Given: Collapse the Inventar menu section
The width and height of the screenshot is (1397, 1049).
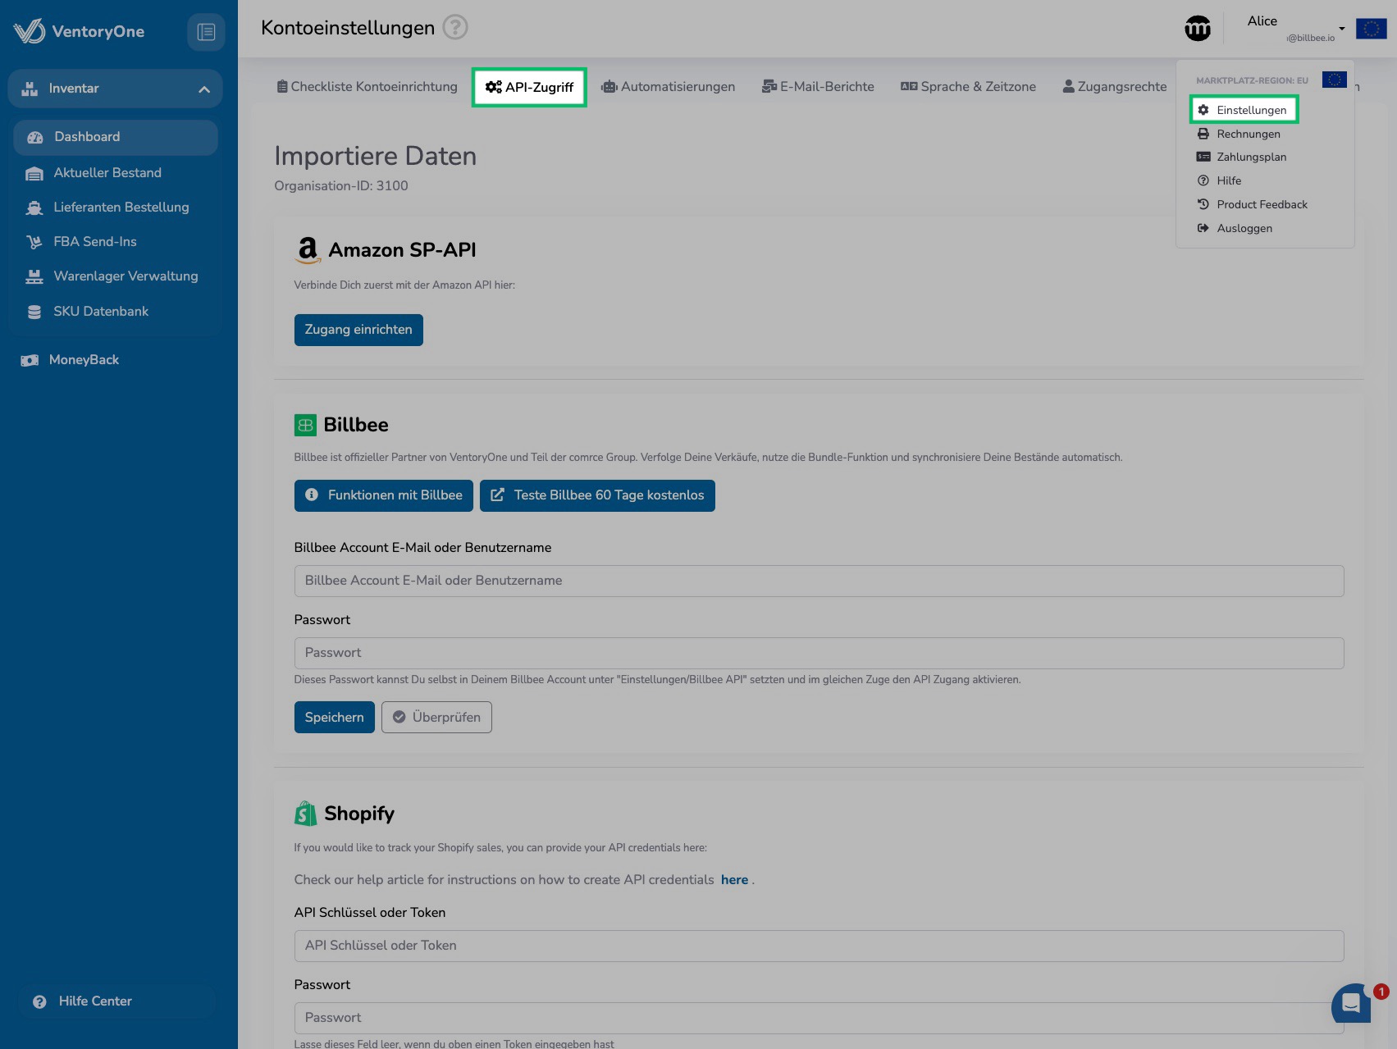Looking at the screenshot, I should pos(204,89).
